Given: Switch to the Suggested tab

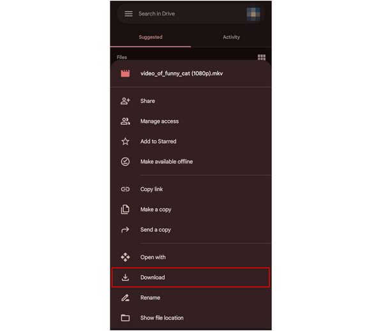Looking at the screenshot, I should (151, 37).
